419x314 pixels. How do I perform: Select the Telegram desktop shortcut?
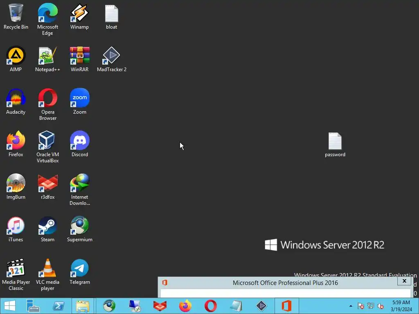pyautogui.click(x=79, y=271)
